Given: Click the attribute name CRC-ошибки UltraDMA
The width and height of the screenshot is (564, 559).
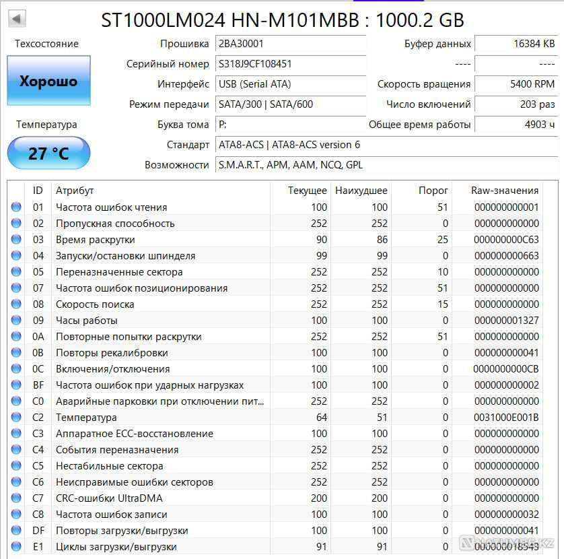Looking at the screenshot, I should [x=109, y=498].
